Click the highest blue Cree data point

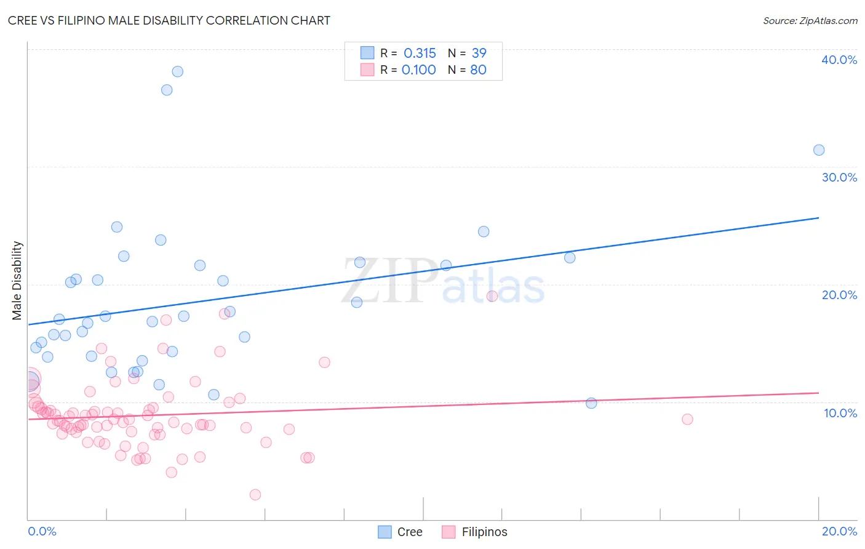point(177,71)
